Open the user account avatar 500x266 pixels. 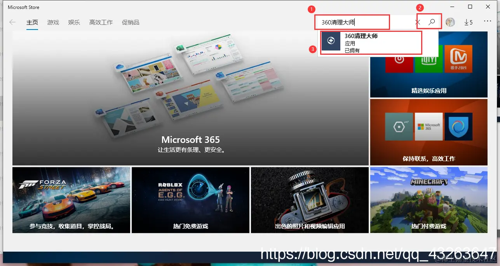click(x=450, y=22)
